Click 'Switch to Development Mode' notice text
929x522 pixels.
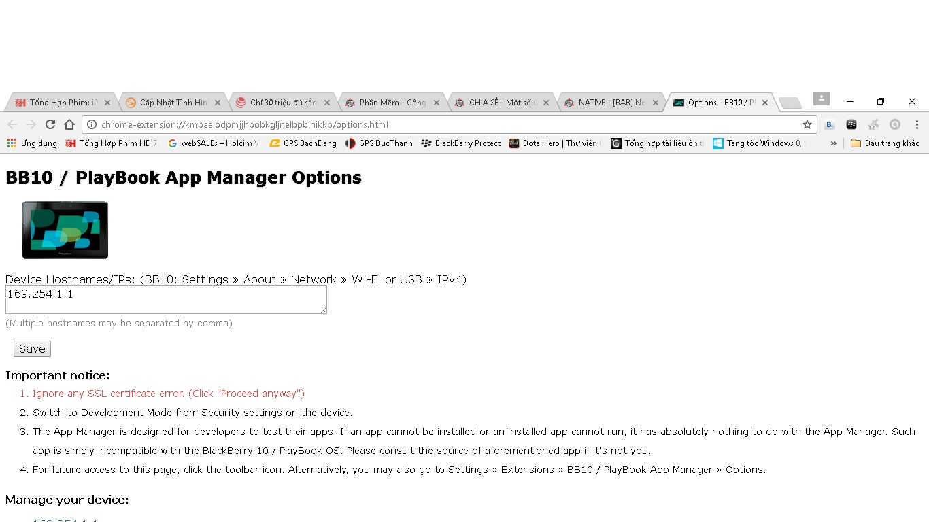point(192,413)
